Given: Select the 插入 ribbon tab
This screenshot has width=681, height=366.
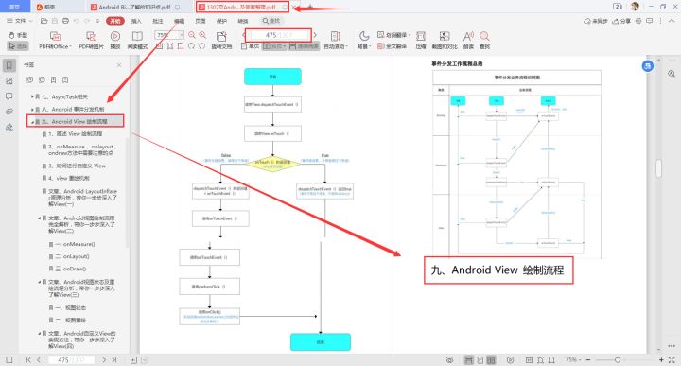Looking at the screenshot, I should pyautogui.click(x=136, y=21).
